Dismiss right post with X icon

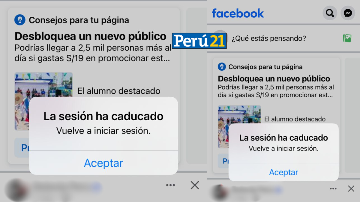(351, 189)
